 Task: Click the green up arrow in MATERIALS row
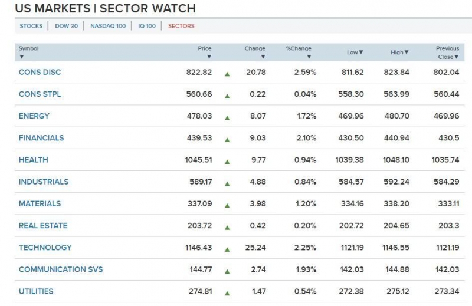[x=227, y=205]
